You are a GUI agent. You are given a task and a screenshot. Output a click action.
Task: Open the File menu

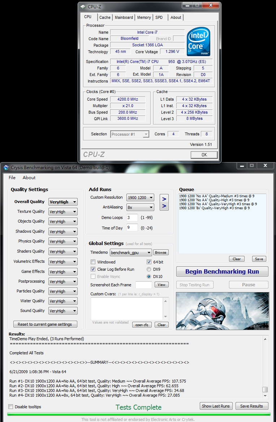12,178
